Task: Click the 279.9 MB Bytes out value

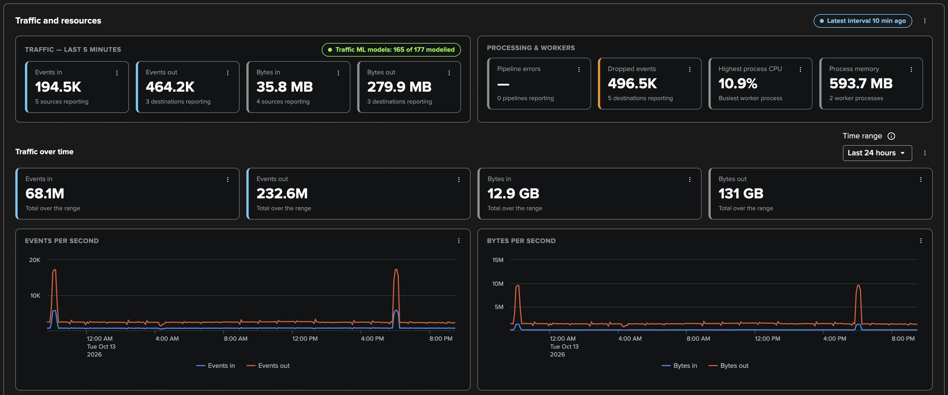Action: (399, 87)
